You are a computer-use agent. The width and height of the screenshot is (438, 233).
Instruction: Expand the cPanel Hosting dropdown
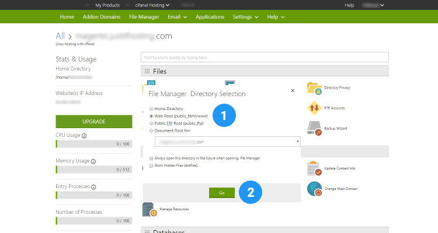click(152, 5)
